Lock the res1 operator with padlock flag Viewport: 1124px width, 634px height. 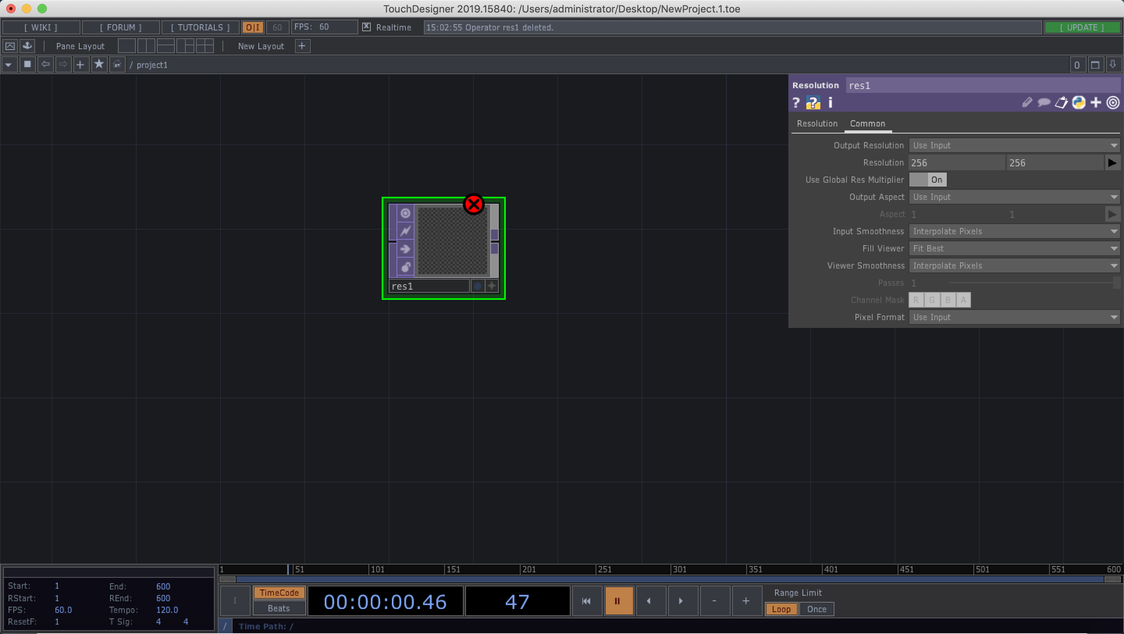405,267
